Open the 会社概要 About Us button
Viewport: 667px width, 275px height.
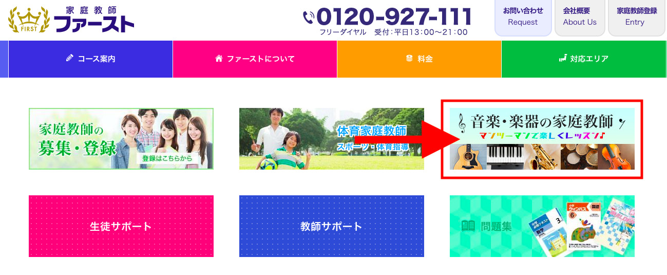580,17
